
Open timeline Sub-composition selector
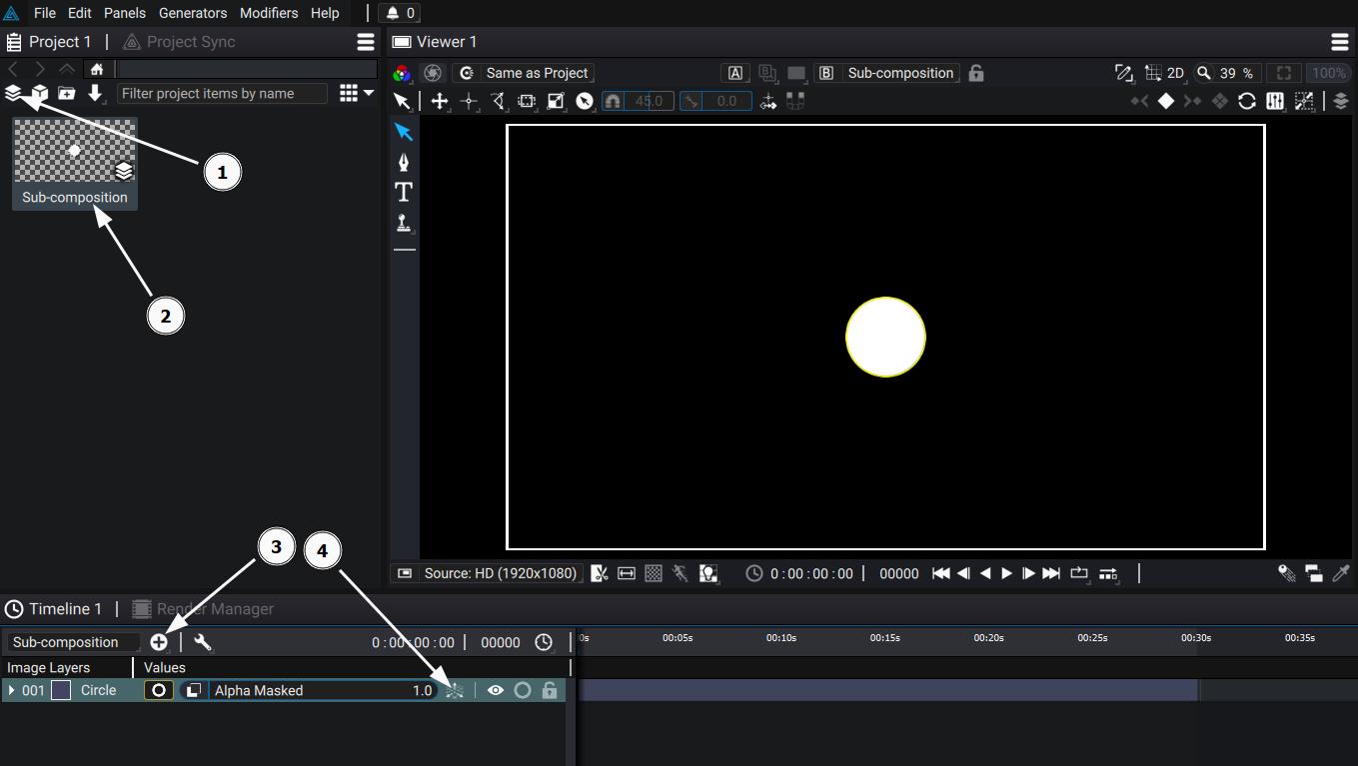click(x=73, y=642)
